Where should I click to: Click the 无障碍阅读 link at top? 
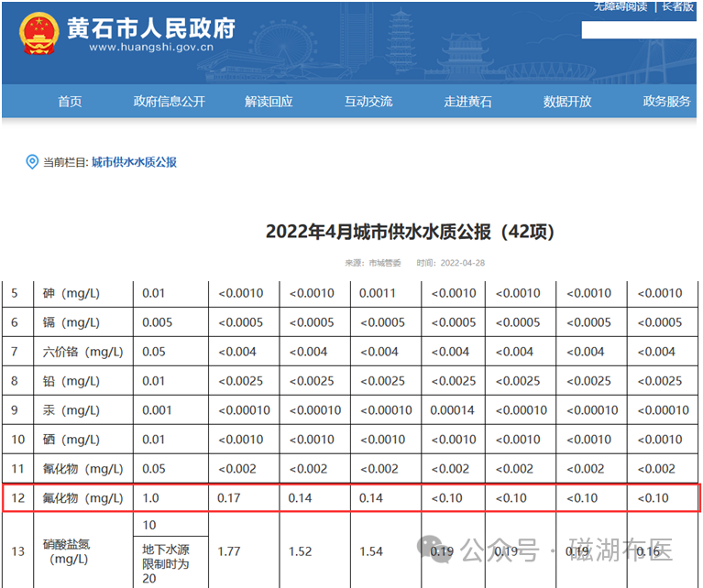pyautogui.click(x=621, y=6)
